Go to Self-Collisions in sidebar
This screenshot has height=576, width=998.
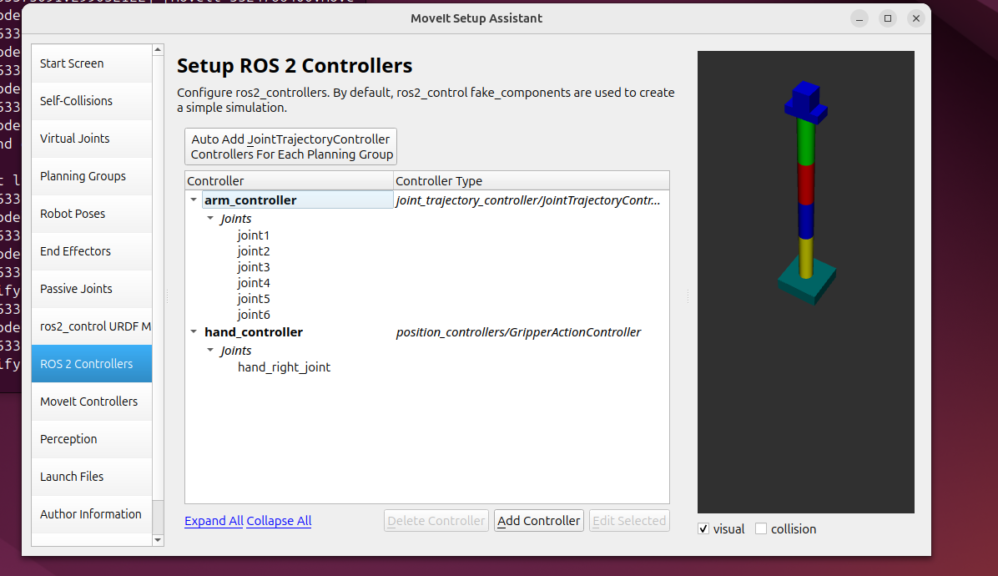(x=92, y=100)
